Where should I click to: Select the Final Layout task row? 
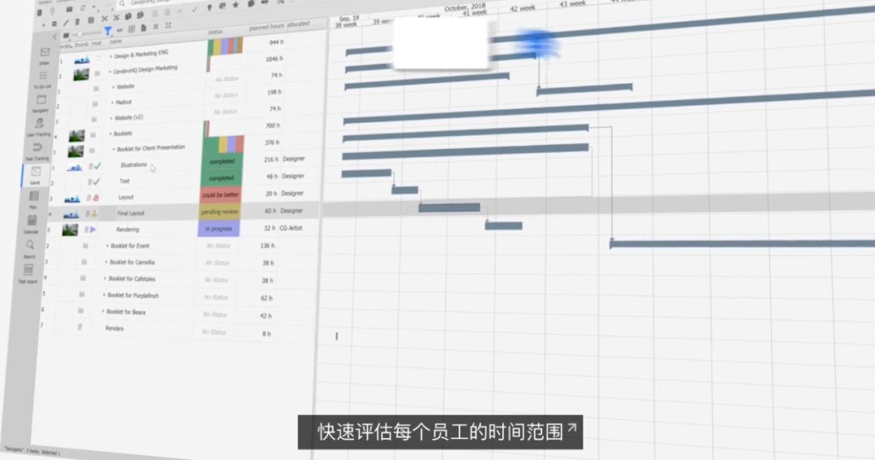click(x=183, y=212)
